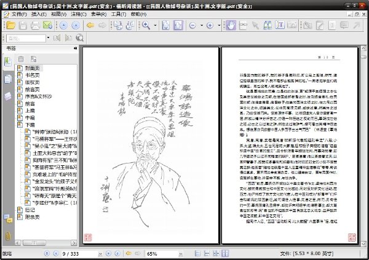The image size is (369, 260).
Task: Select the marquee zoom magnifier tool
Action: point(146,25)
